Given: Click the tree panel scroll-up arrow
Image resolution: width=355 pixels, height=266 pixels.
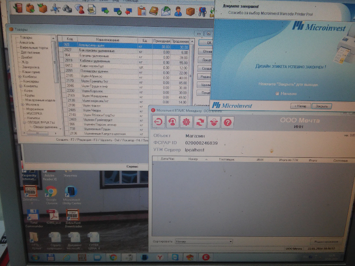Looking at the screenshot, I should (53, 38).
